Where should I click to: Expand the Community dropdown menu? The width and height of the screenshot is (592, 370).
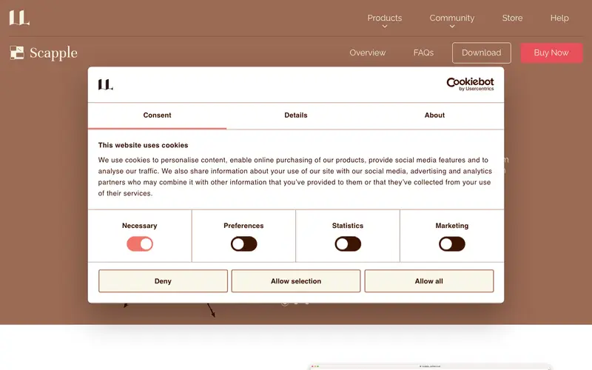[452, 21]
